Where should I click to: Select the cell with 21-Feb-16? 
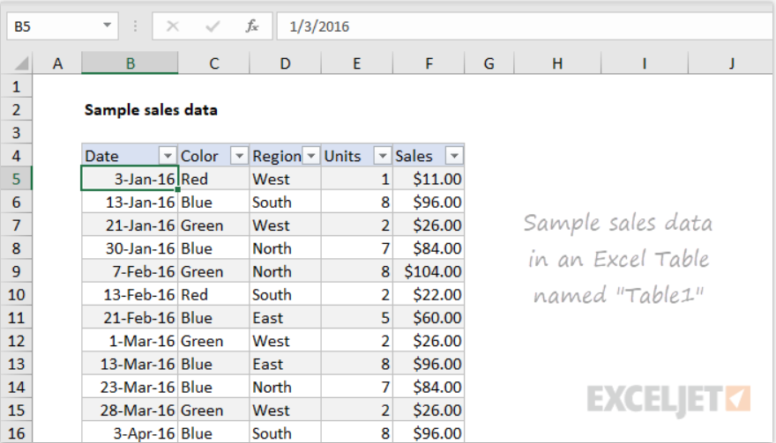pos(130,317)
